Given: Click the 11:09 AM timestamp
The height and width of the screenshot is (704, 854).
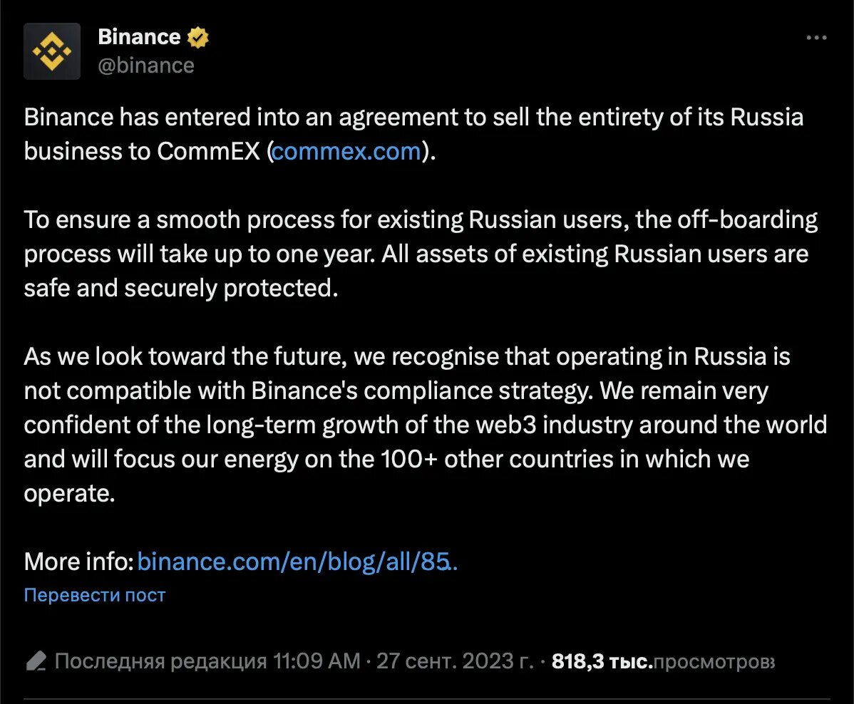Looking at the screenshot, I should 317,661.
